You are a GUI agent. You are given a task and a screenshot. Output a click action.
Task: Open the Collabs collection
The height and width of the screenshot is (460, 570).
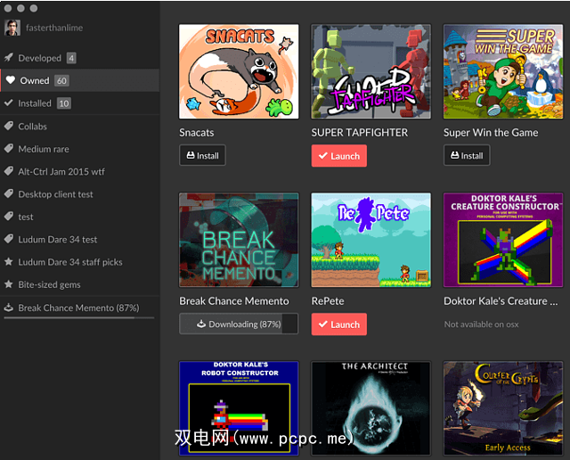point(79,127)
